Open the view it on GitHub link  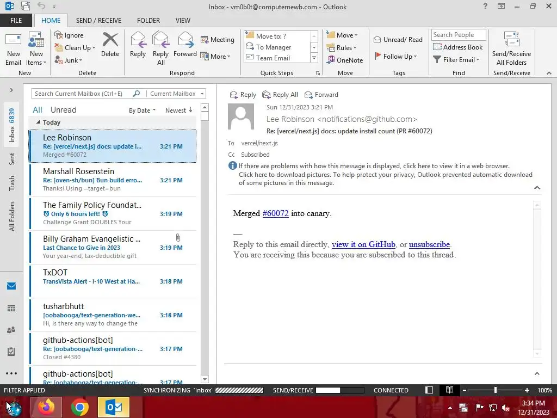point(363,244)
